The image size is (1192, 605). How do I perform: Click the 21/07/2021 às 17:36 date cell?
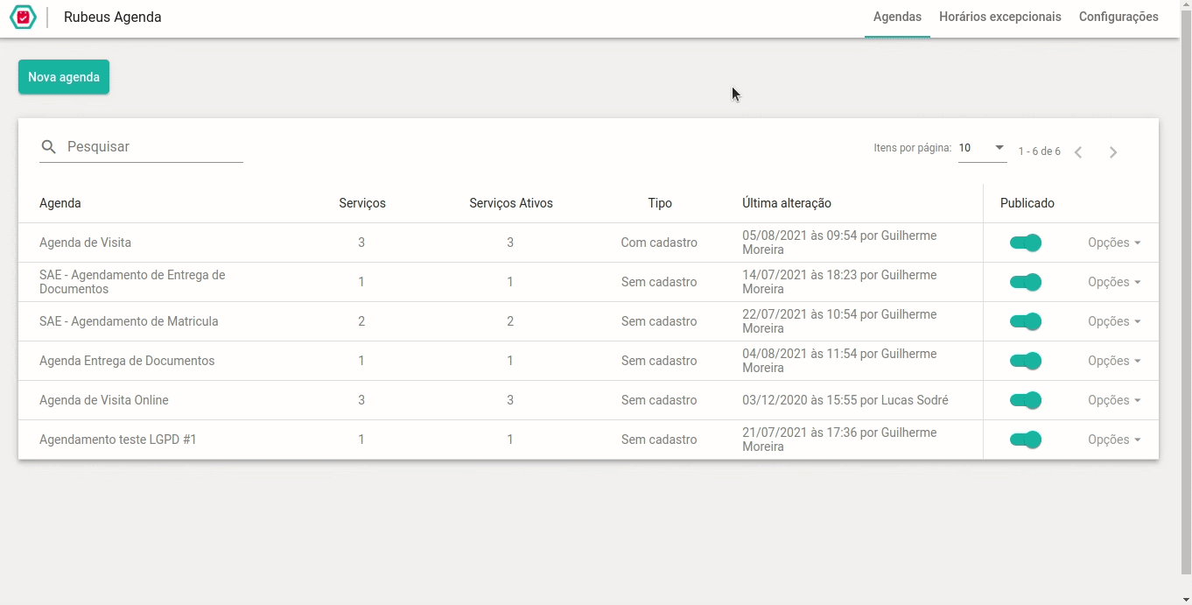839,440
